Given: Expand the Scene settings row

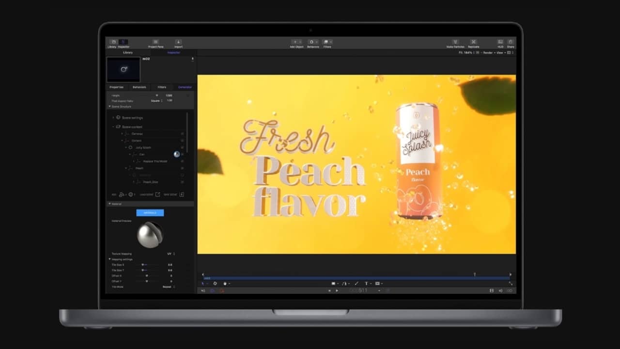Looking at the screenshot, I should 113,118.
